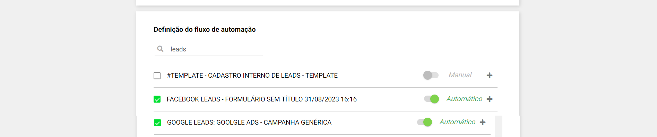Check the #TEMPLATE - Cadastro Interno de Leads checkbox
The image size is (657, 137).
(x=157, y=76)
